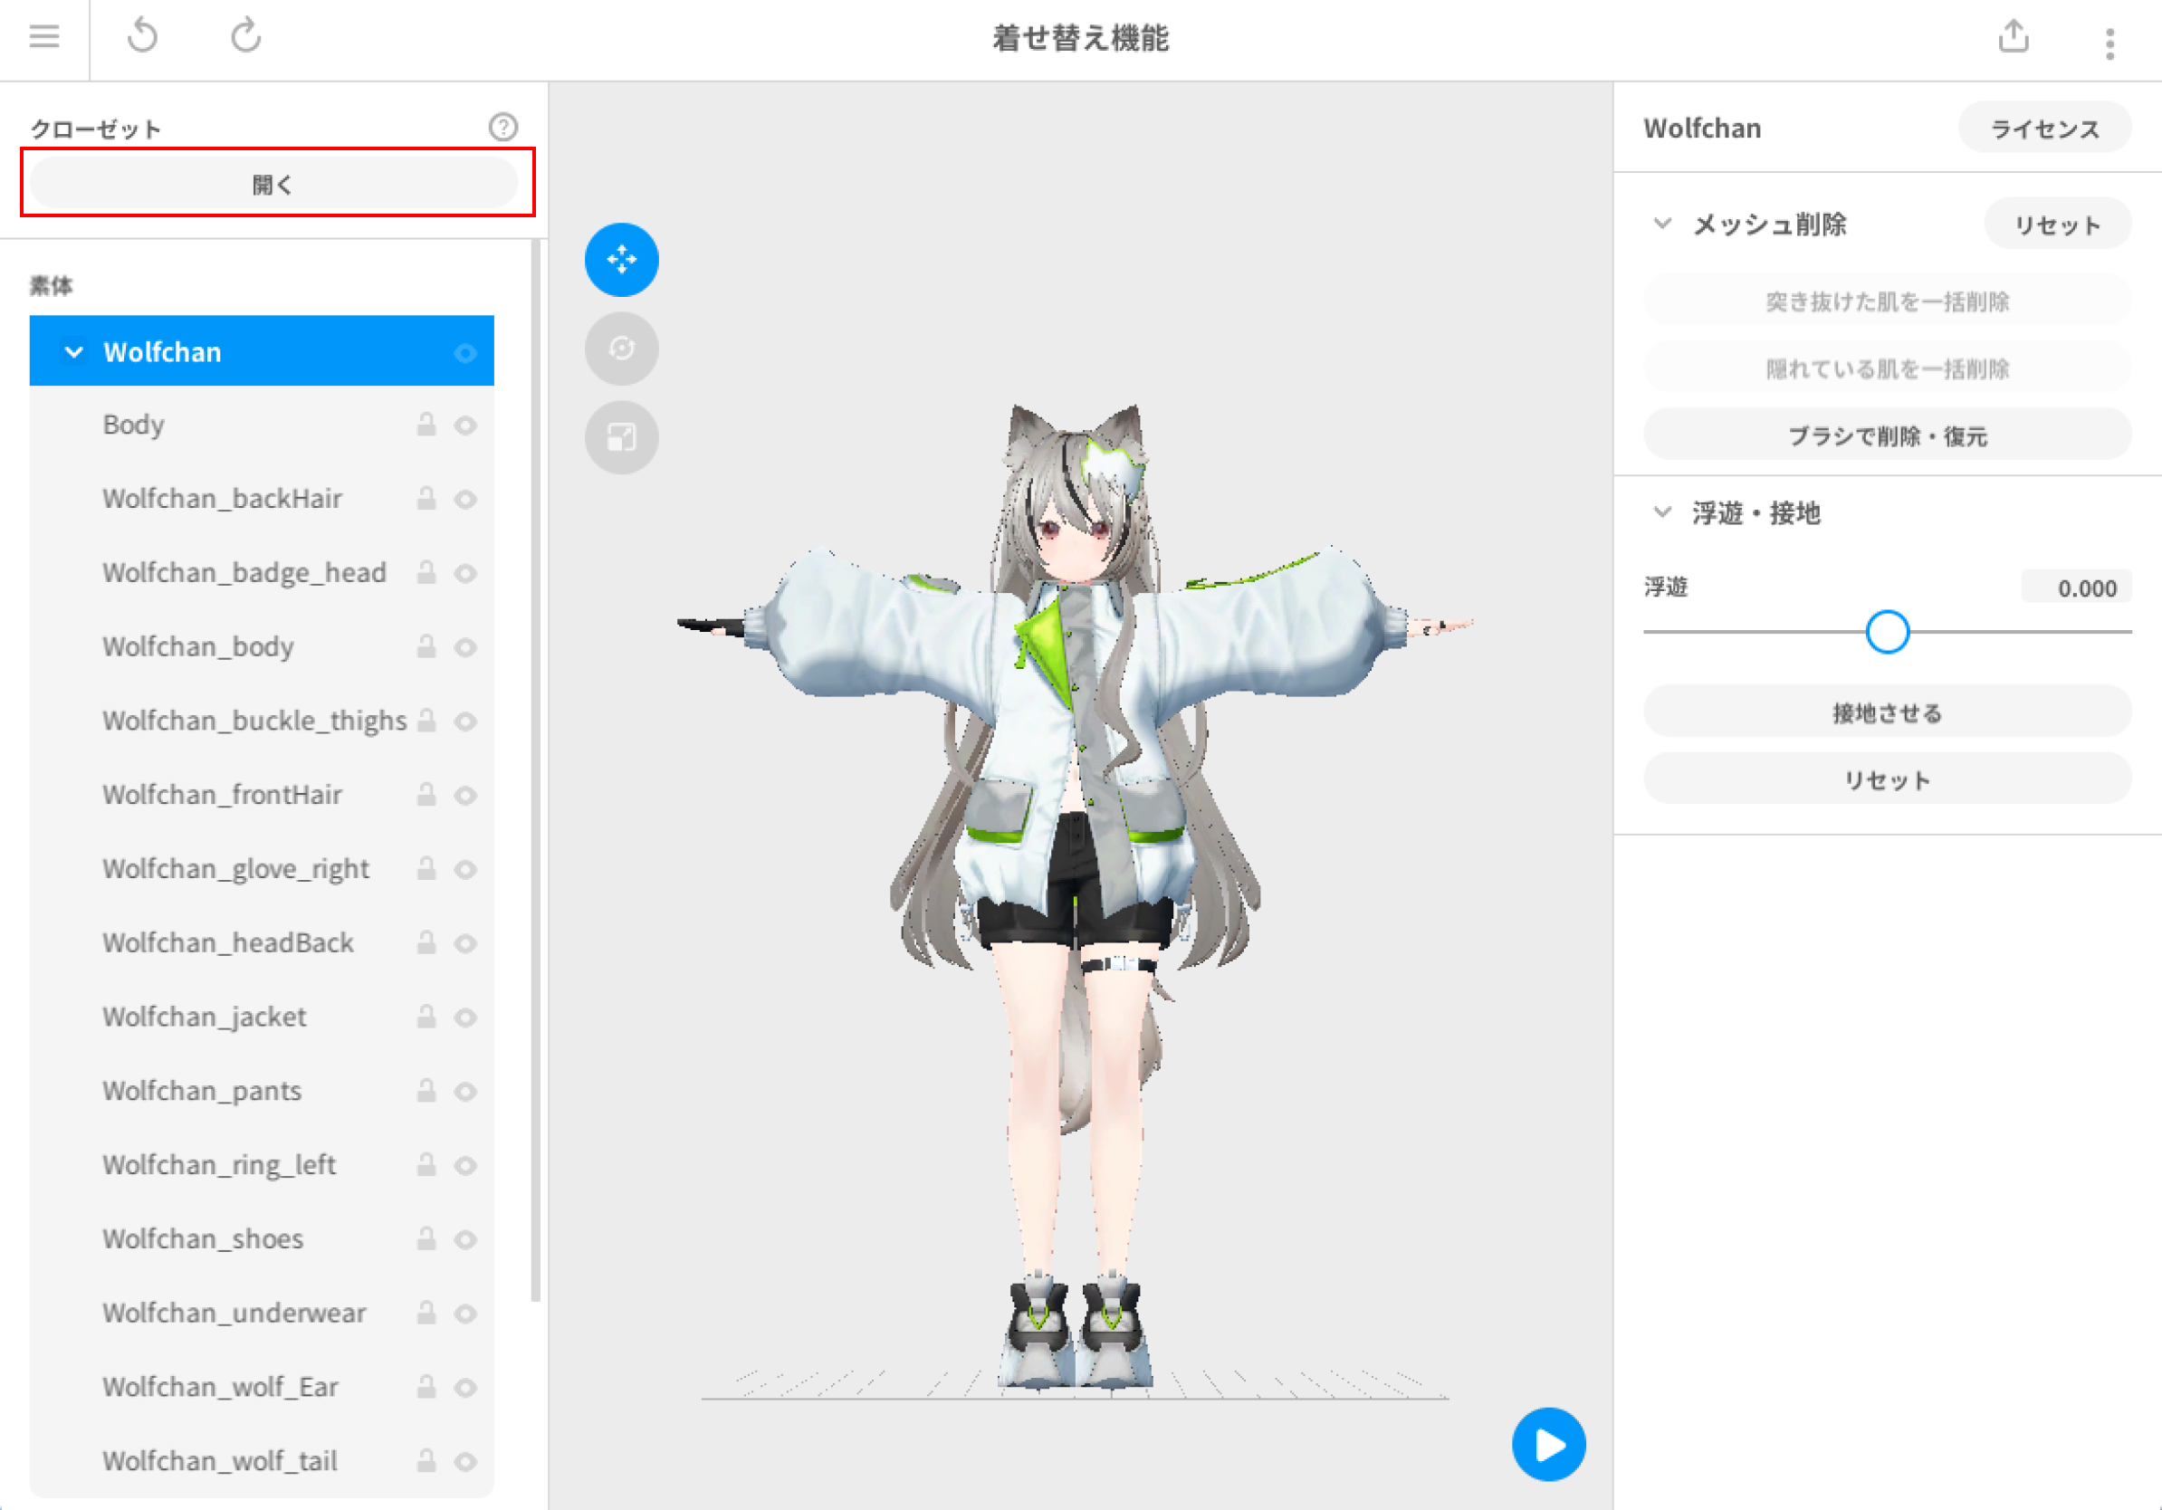Image resolution: width=2162 pixels, height=1510 pixels.
Task: Select Wolfchan_body tree item
Action: point(262,645)
